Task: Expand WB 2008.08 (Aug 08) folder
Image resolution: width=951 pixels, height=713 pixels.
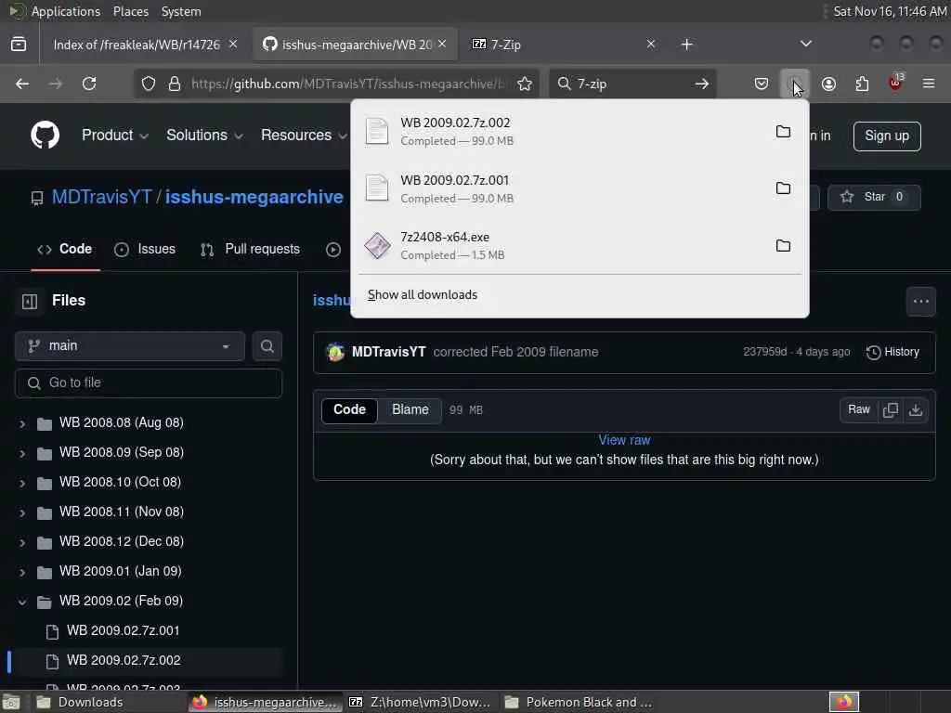Action: coord(22,423)
